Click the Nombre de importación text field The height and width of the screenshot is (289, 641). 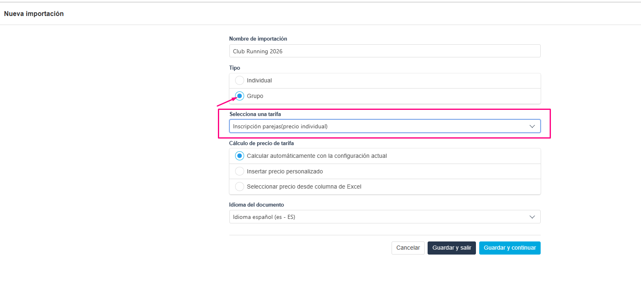[385, 51]
